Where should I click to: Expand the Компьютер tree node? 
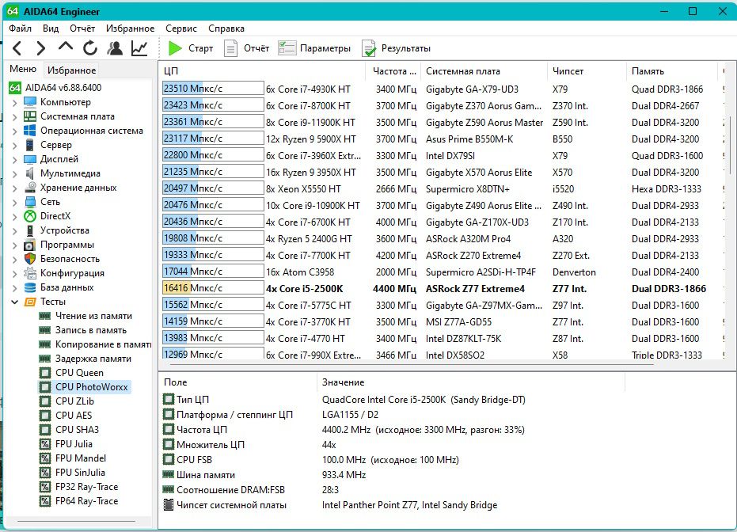14,102
